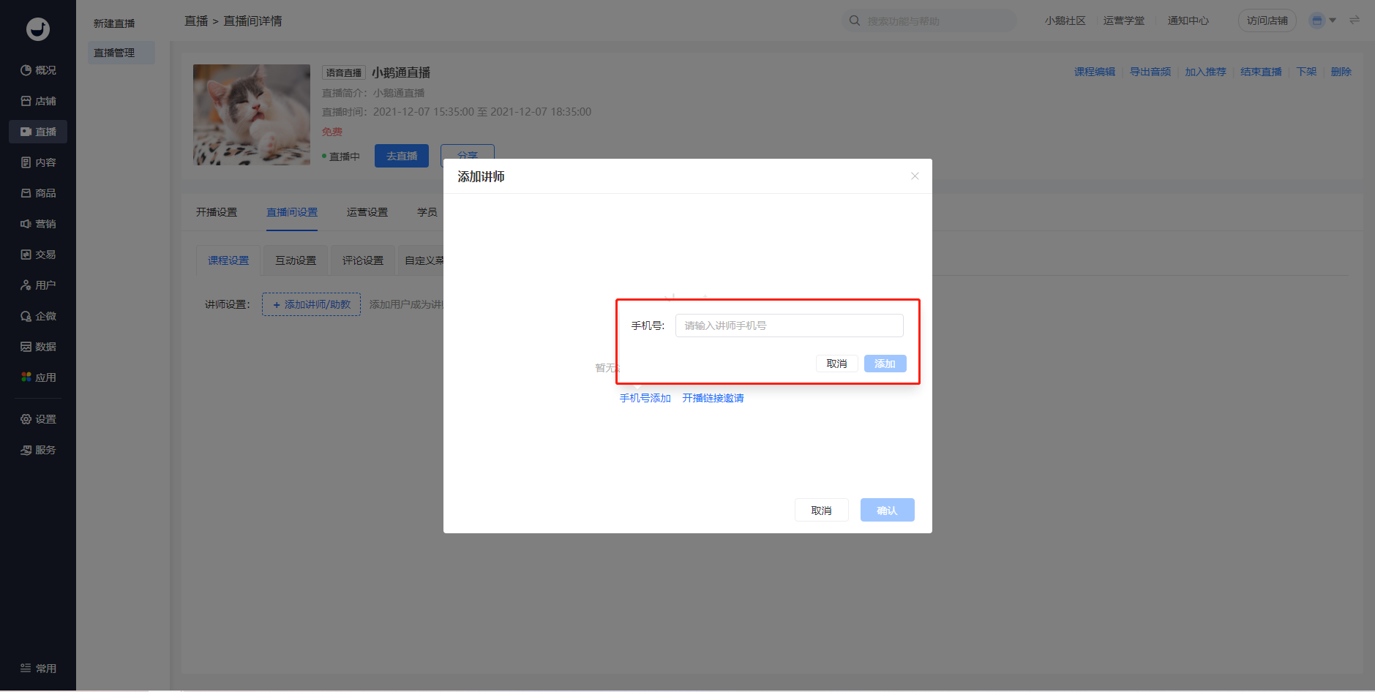Click the switch arrows icon at top right
The image size is (1375, 692).
coord(1355,20)
